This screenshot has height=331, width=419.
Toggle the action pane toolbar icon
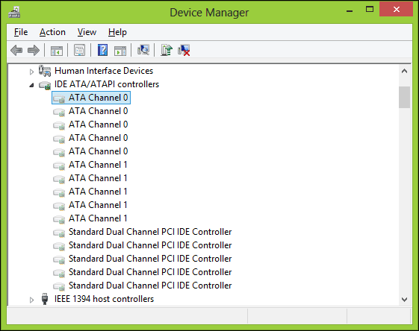(120, 50)
